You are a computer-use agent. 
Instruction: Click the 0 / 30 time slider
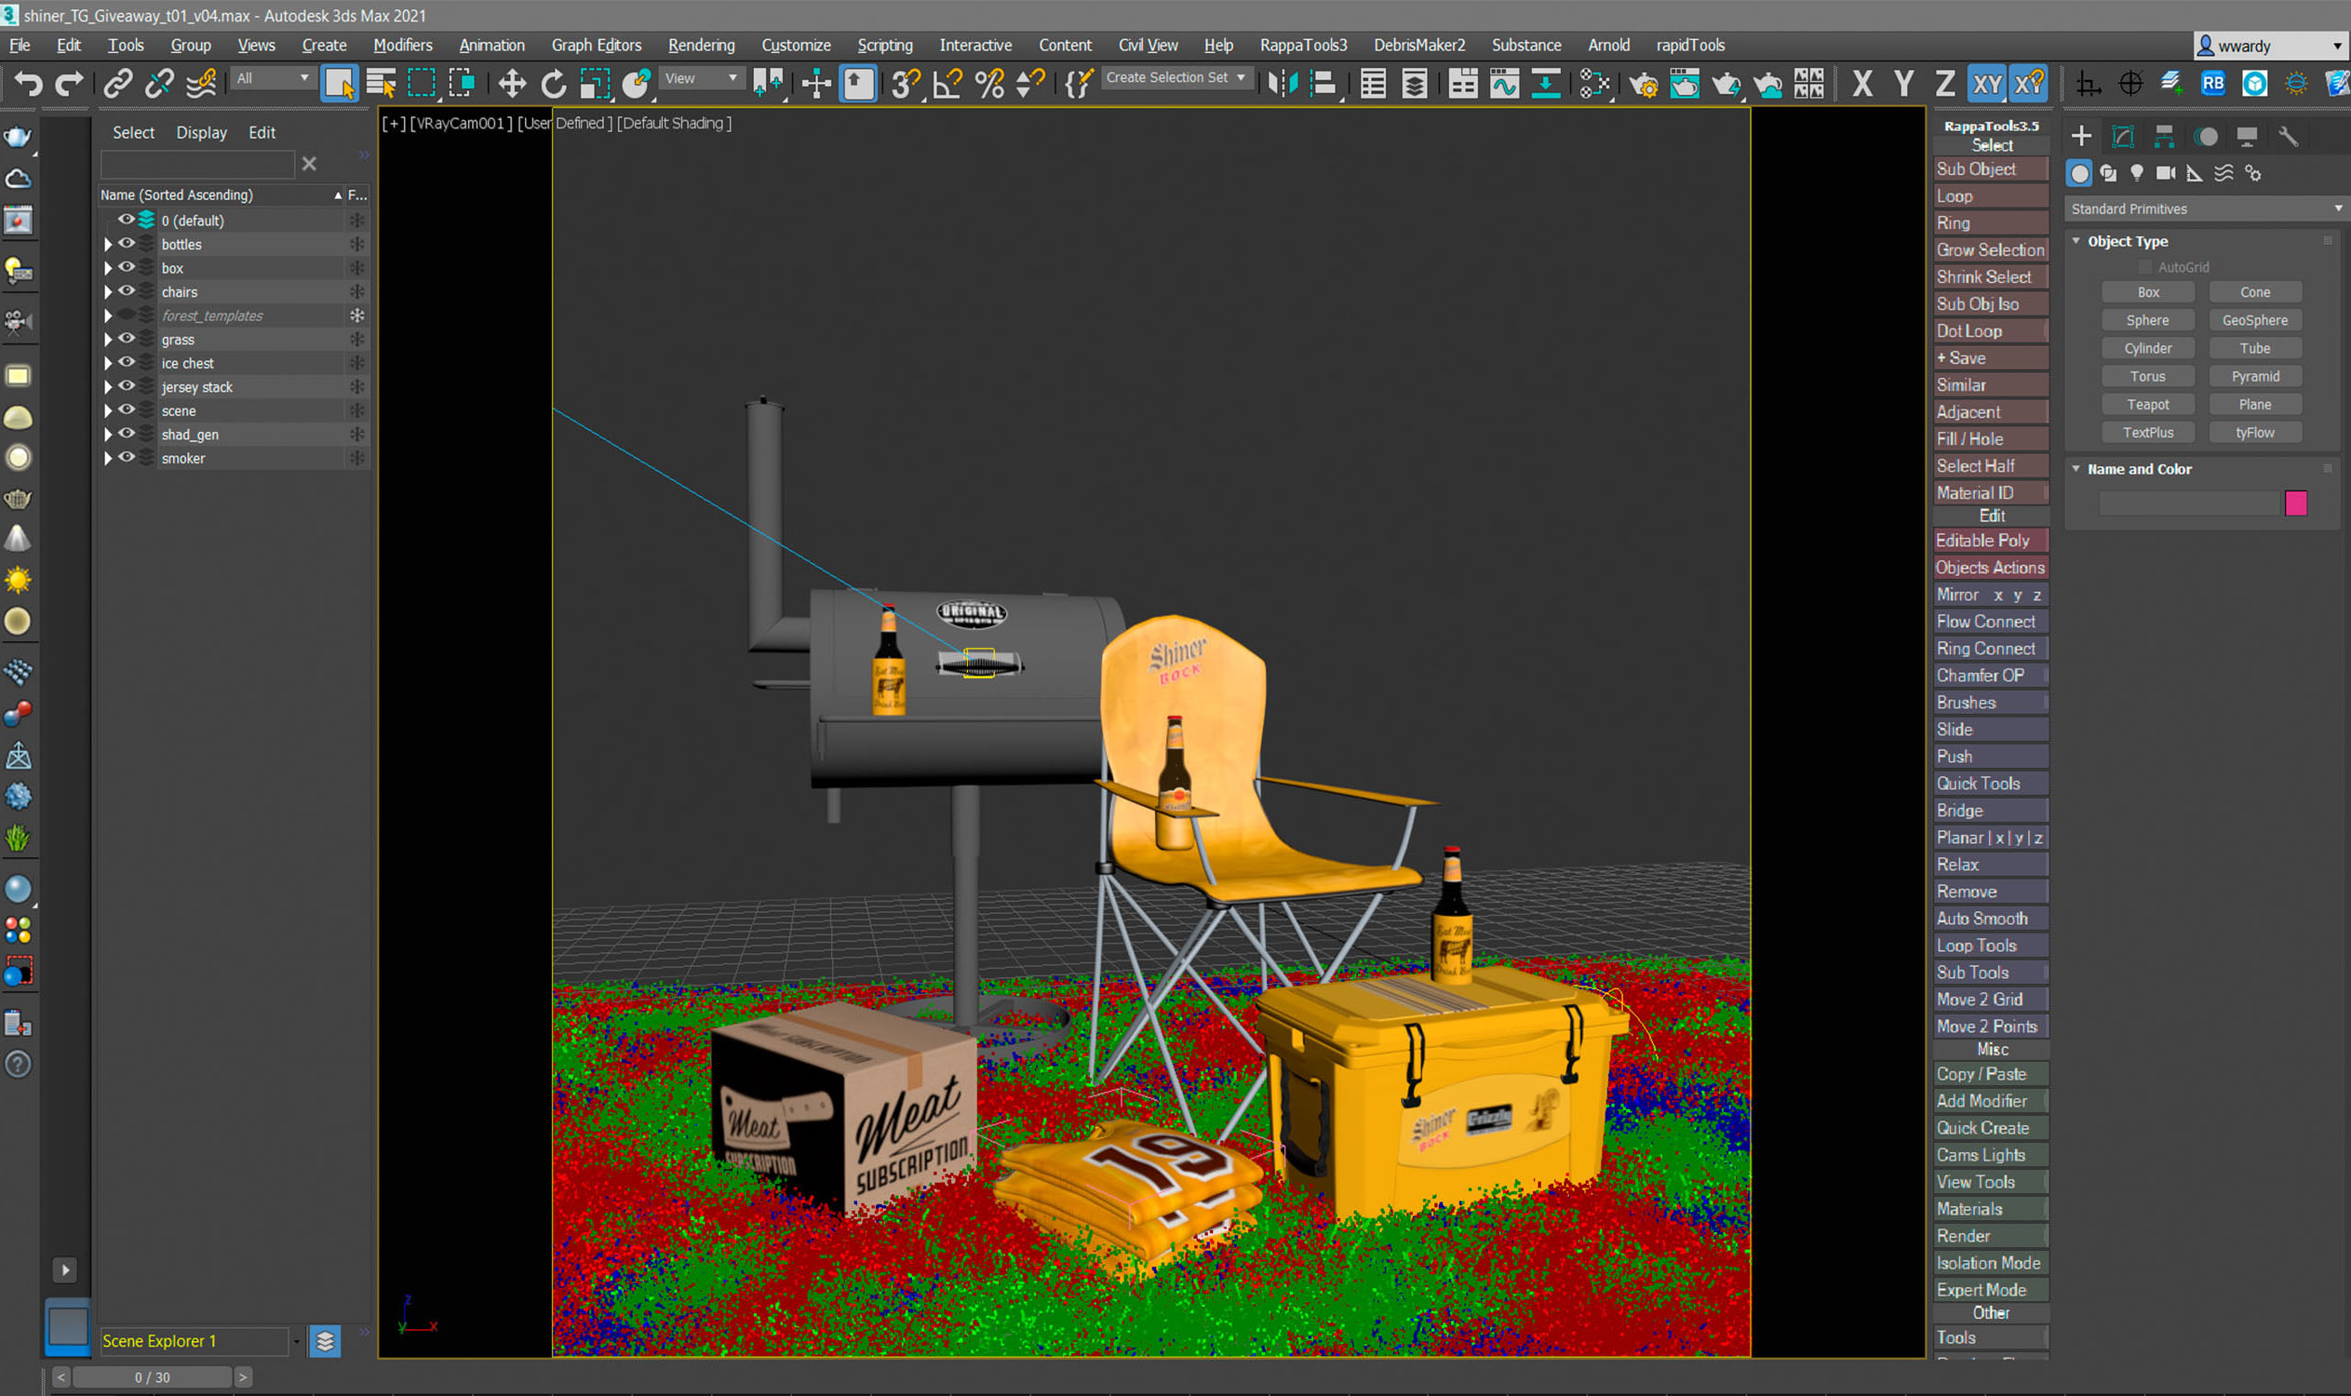click(153, 1377)
